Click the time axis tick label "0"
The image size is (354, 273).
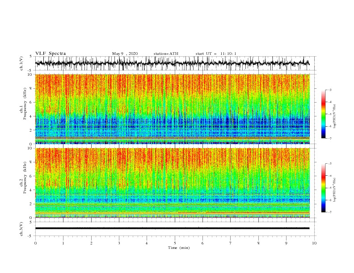35,243
